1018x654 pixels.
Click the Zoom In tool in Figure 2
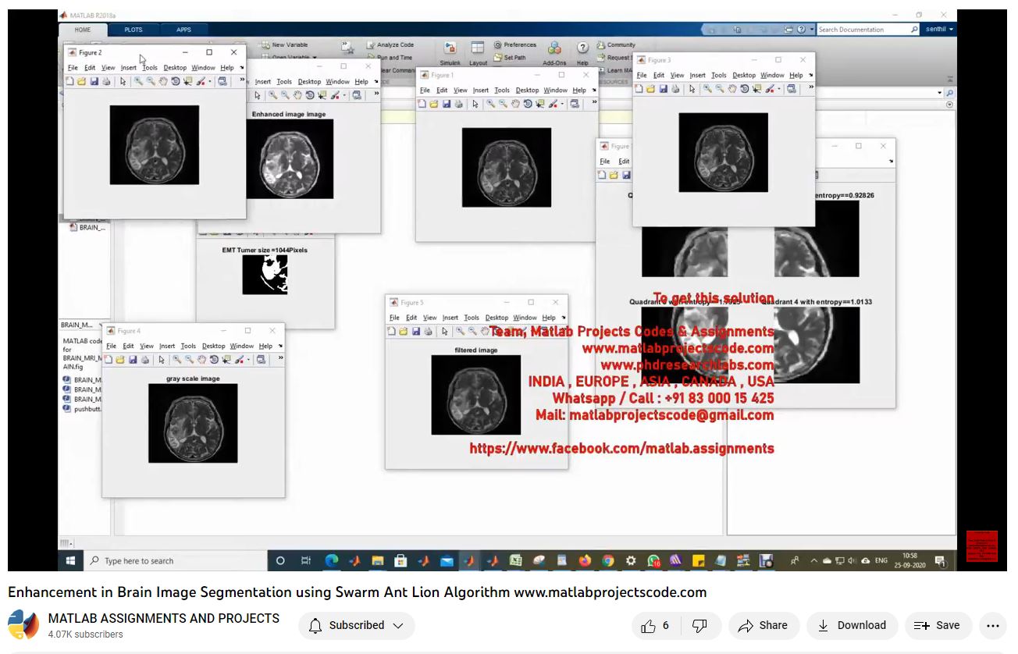[x=138, y=81]
